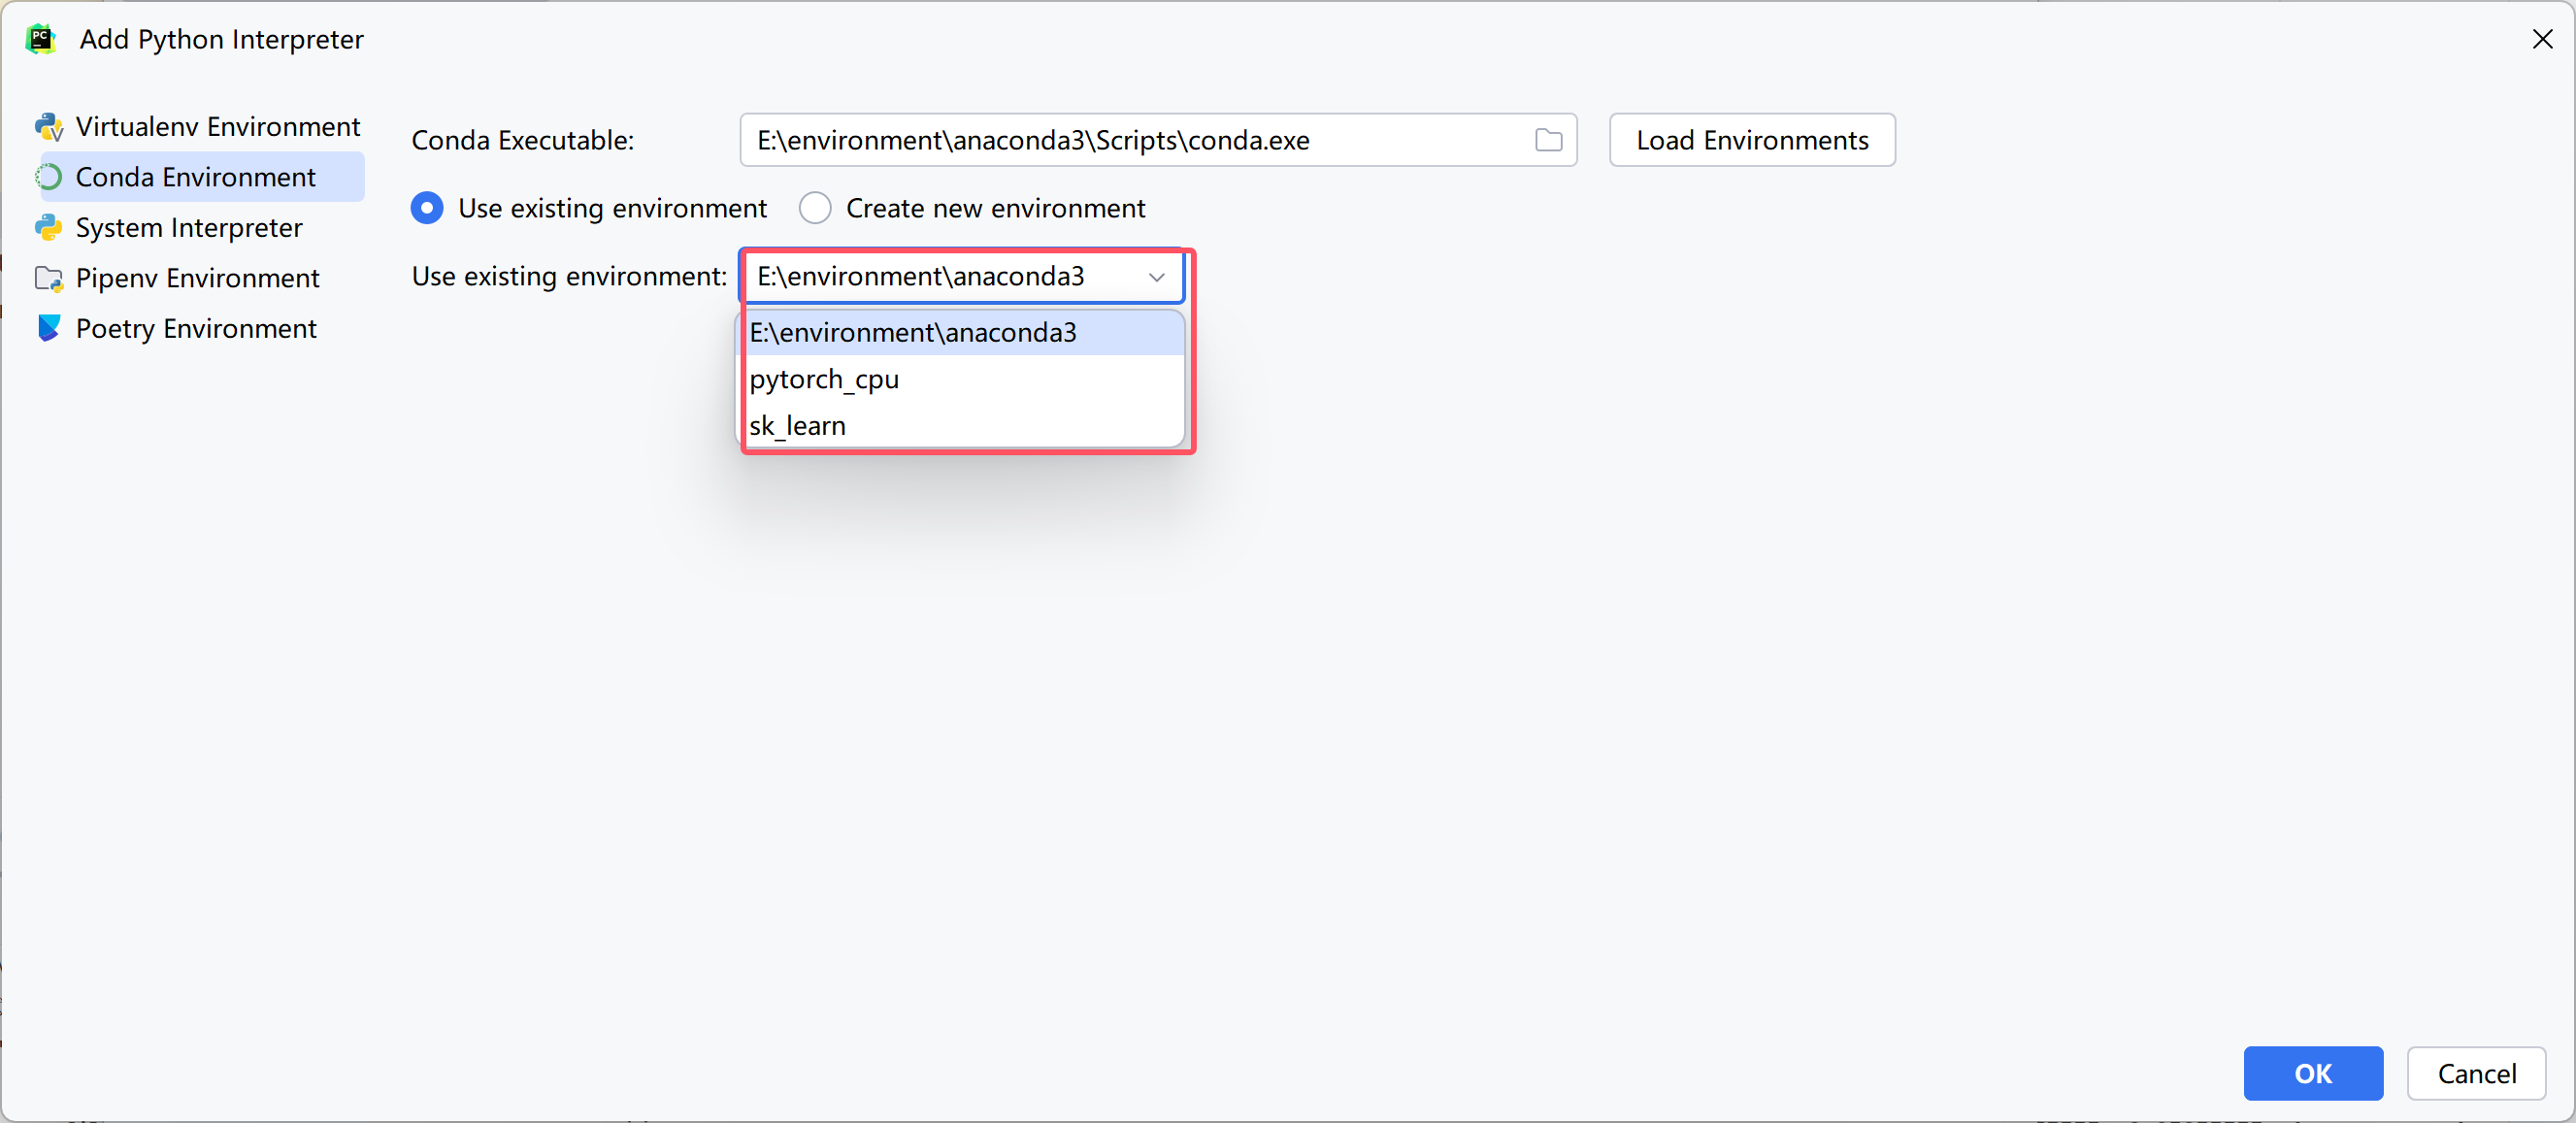Click the Conda Environment circle icon
Viewport: 2576px width, 1123px height.
[x=49, y=177]
